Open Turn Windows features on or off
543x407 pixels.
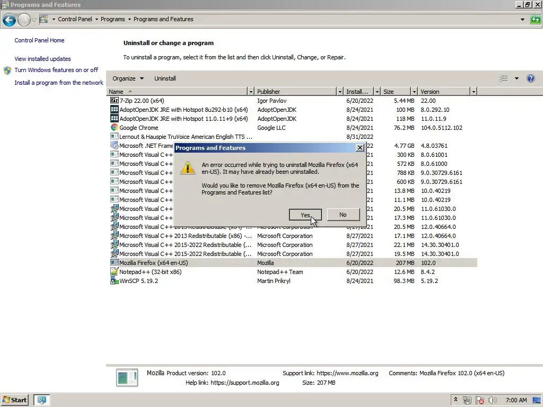coord(56,70)
